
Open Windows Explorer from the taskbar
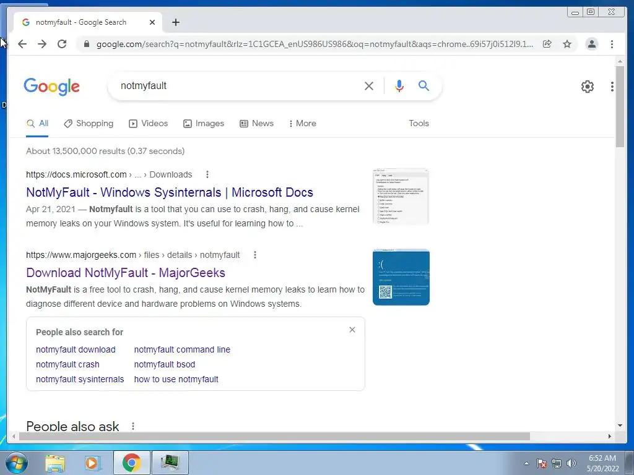pos(55,463)
